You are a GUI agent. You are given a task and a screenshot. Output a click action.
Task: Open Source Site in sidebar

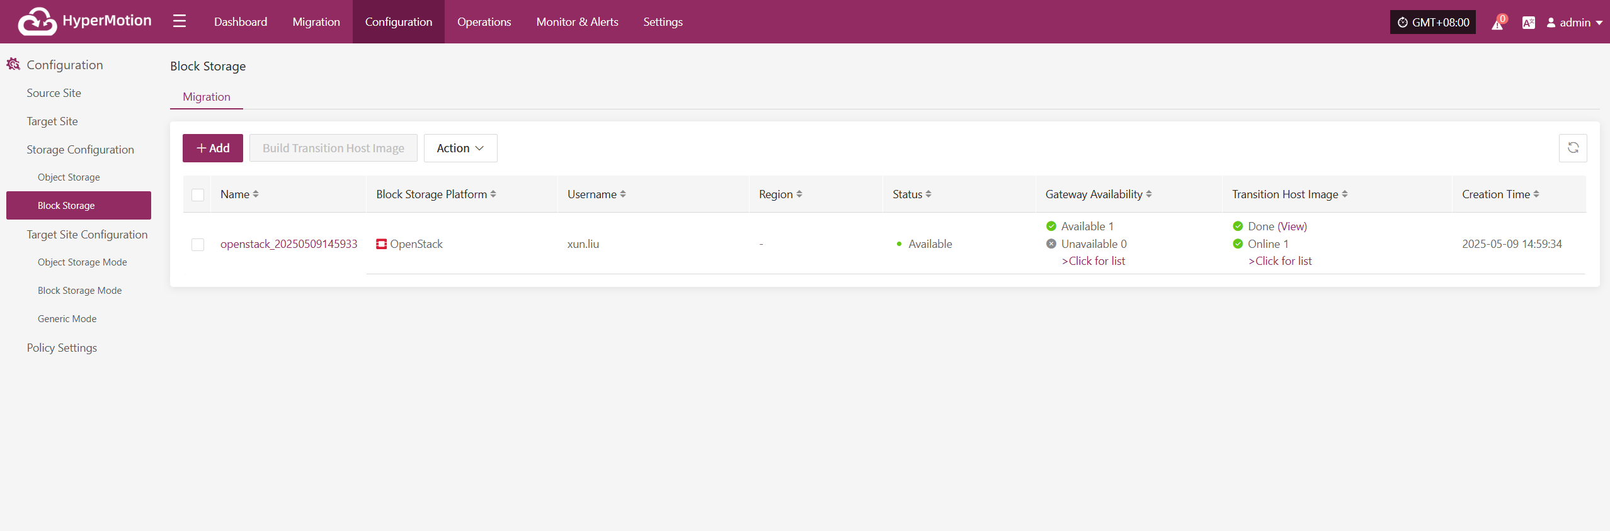54,93
